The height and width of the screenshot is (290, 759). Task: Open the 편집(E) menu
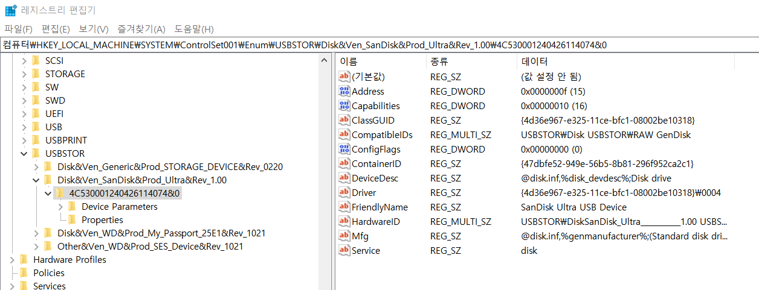[x=56, y=29]
